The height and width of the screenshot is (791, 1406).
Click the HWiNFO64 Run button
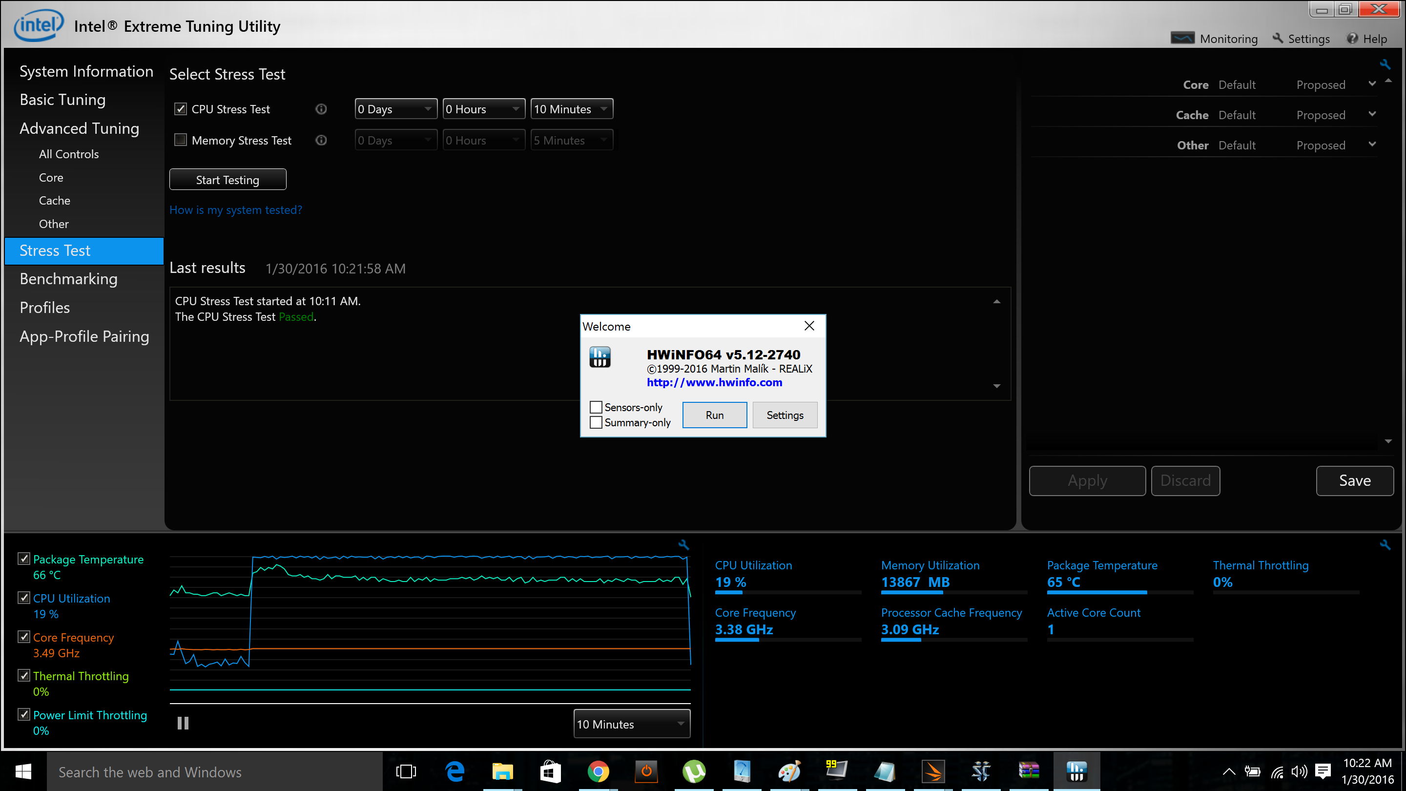pos(715,415)
